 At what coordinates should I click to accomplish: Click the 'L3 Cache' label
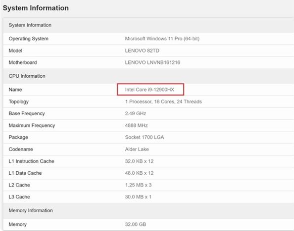coord(19,197)
